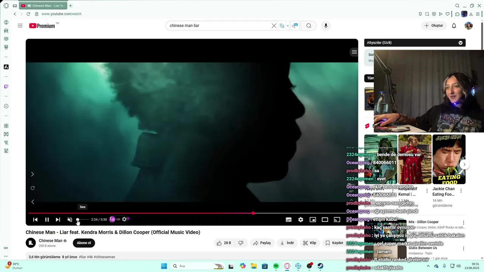Start voice search with the microphone
484x272 pixels.
tap(326, 26)
